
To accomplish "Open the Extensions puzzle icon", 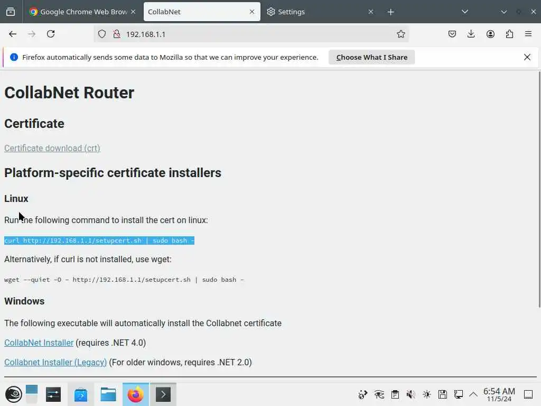I will 509,34.
